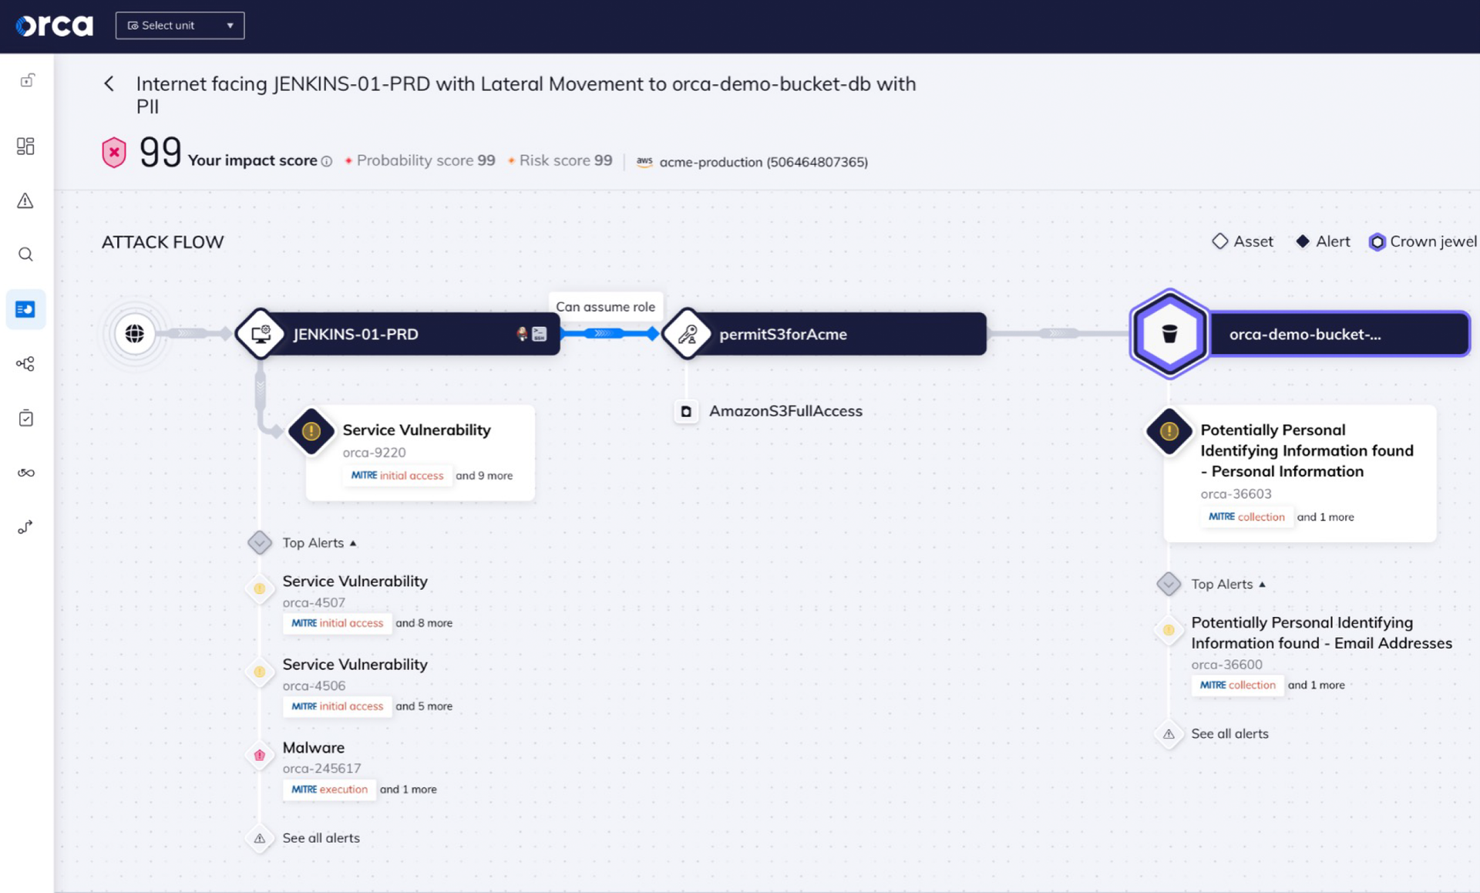Open the Select unit dropdown

(x=180, y=25)
